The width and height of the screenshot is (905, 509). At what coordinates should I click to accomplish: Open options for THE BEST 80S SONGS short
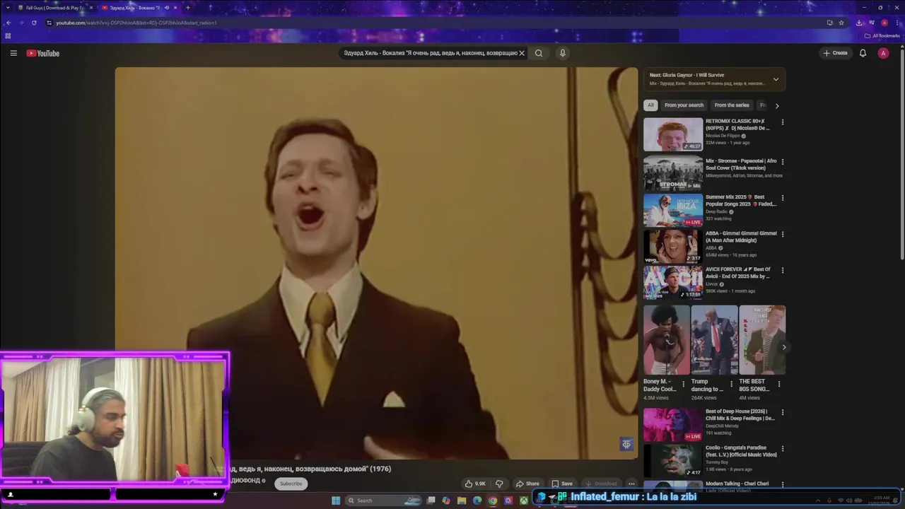coord(779,385)
